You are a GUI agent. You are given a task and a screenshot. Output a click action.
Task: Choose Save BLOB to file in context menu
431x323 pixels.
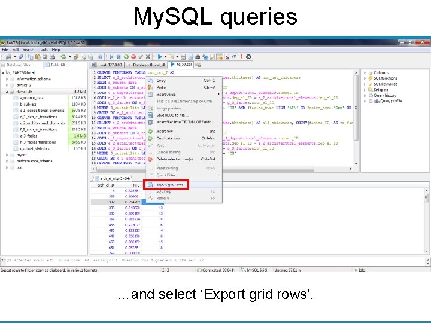click(184, 115)
